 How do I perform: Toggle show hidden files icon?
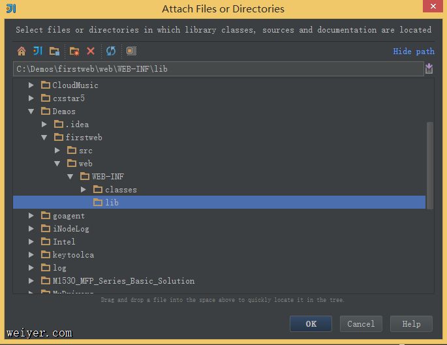(131, 51)
